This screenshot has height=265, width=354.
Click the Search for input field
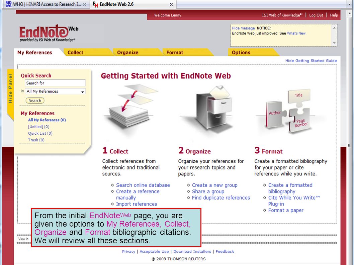coord(55,83)
